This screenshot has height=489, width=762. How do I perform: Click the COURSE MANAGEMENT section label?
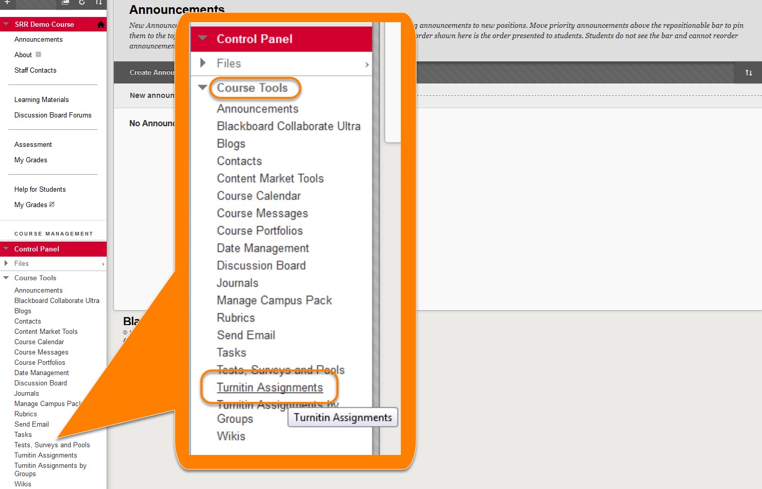pos(54,234)
